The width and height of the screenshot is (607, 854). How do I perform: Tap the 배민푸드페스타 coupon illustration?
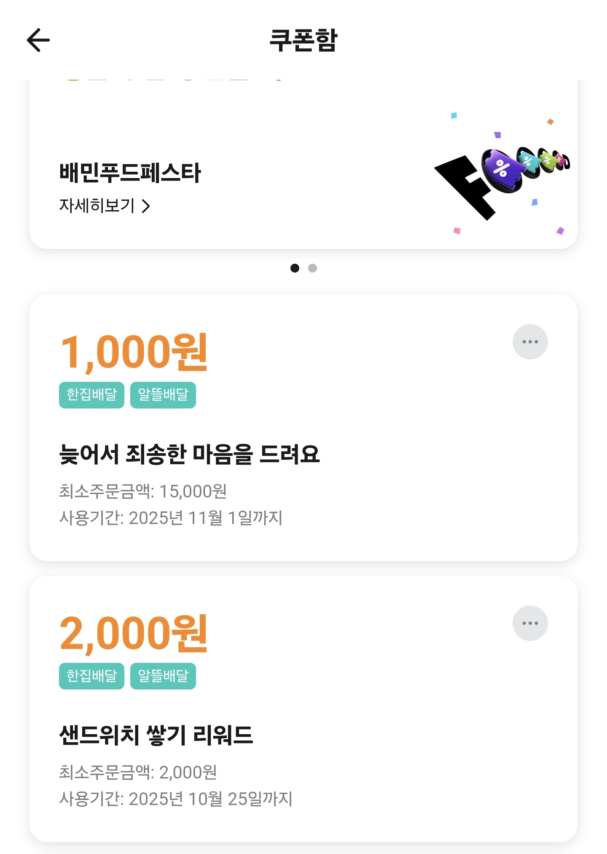(x=502, y=177)
